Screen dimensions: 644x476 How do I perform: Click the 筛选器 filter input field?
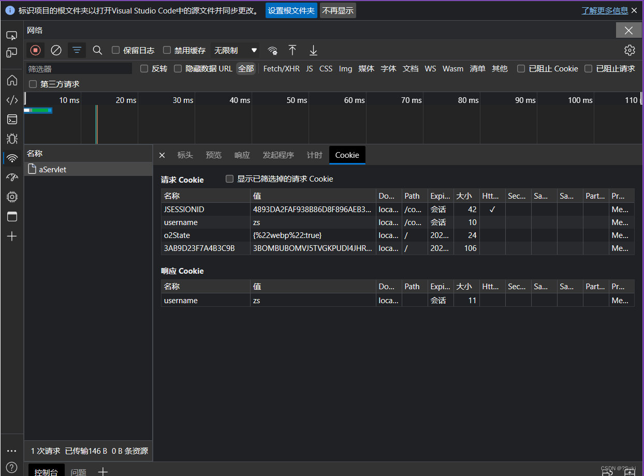coord(79,69)
